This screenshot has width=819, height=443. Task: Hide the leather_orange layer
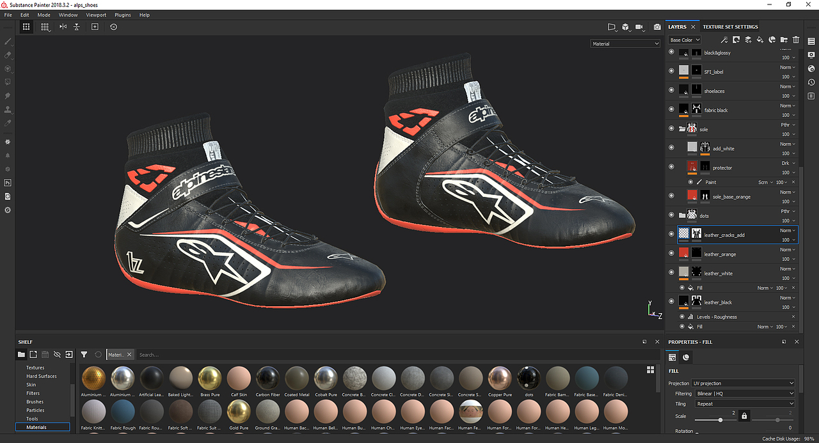click(x=671, y=253)
